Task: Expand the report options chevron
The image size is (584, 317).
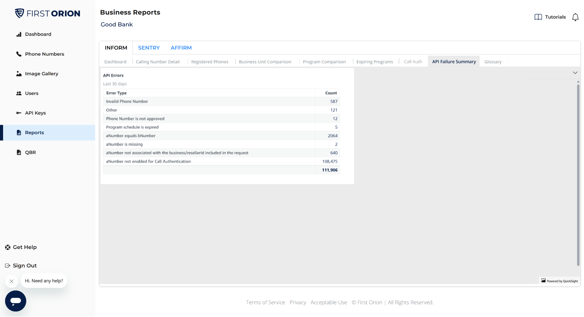Action: click(x=575, y=73)
